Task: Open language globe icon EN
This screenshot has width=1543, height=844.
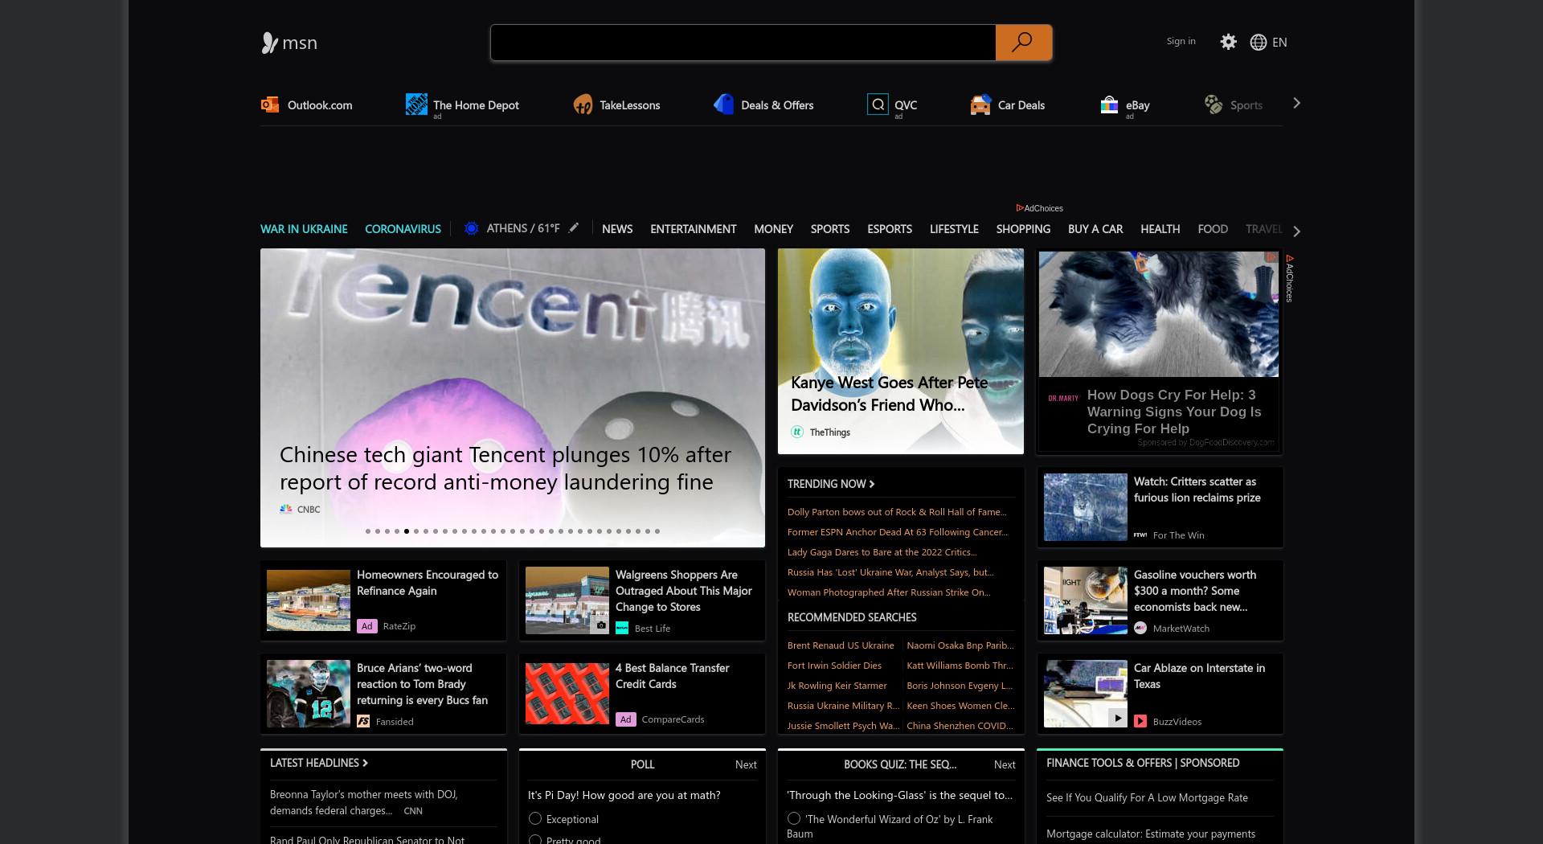Action: tap(1268, 43)
